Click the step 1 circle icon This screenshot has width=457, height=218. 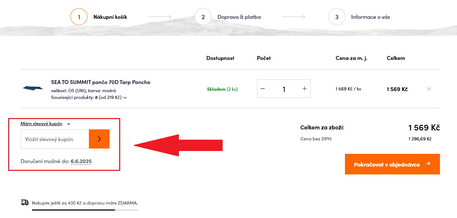[x=79, y=17]
